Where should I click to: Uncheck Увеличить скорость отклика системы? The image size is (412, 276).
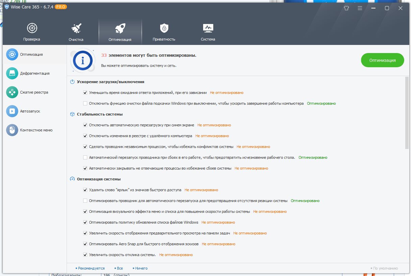coord(85,255)
